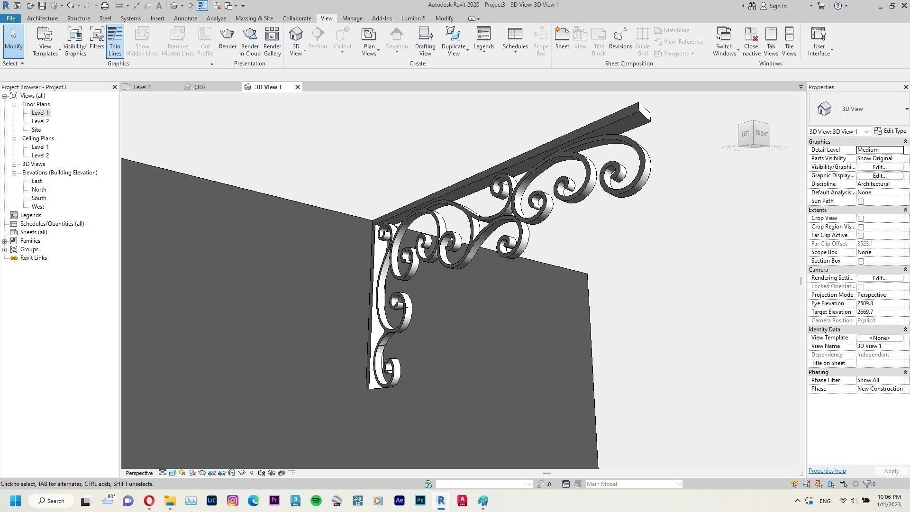Enable the Section Box checkbox
910x512 pixels.
coord(861,261)
